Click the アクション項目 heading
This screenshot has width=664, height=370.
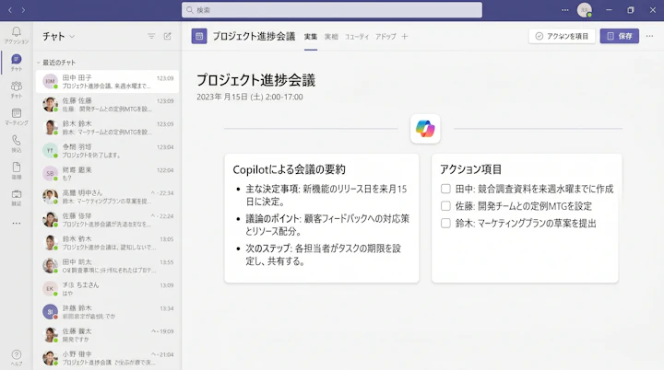(x=470, y=169)
